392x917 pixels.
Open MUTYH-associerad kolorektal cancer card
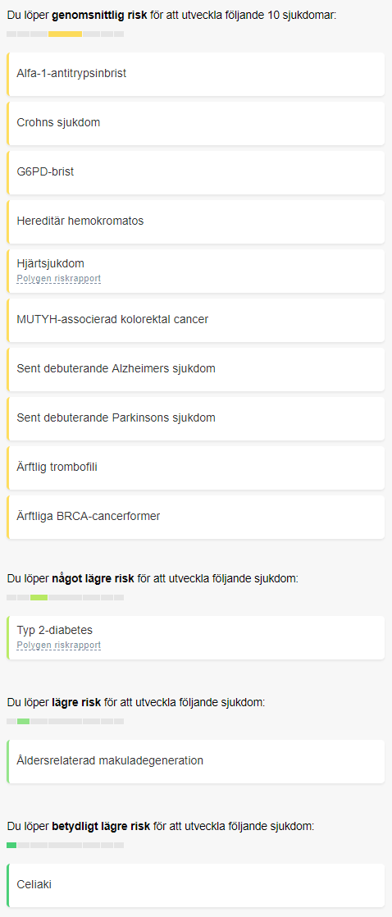point(195,320)
